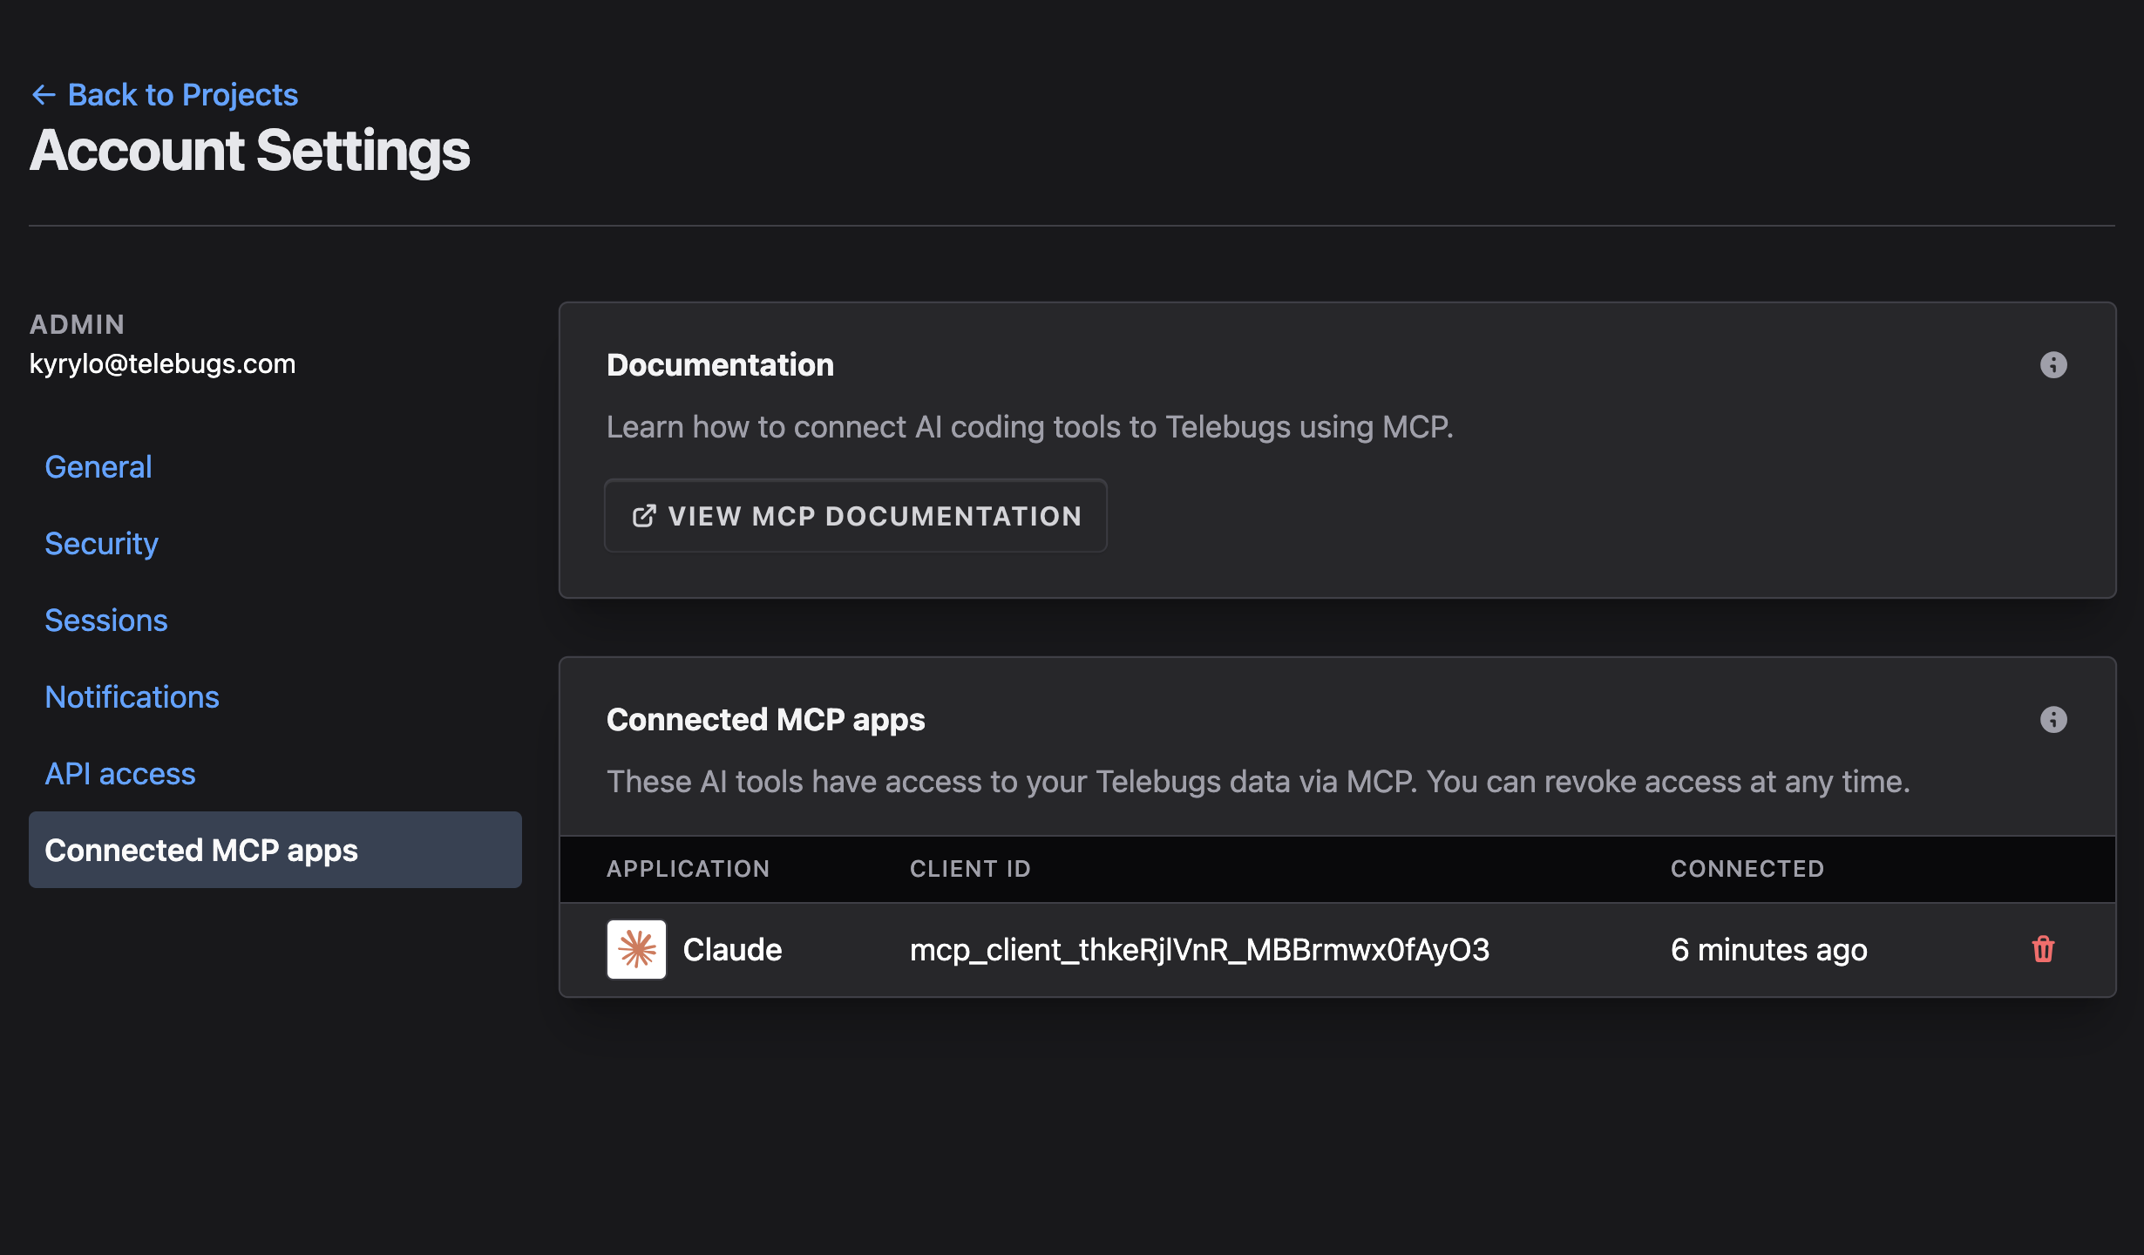2144x1255 pixels.
Task: Click the ADMIN role label
Action: pyautogui.click(x=78, y=324)
